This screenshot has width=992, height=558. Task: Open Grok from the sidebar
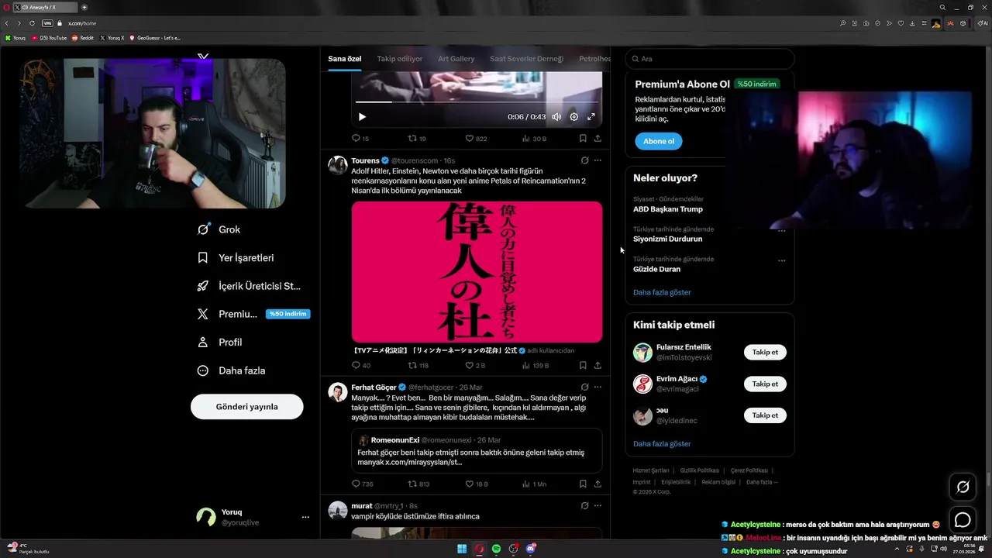(219, 229)
